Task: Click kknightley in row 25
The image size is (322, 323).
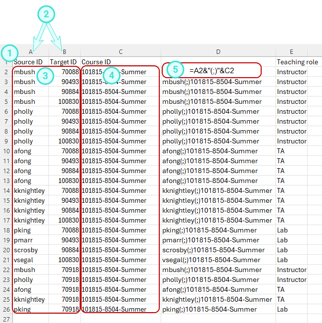Action: tap(31, 299)
